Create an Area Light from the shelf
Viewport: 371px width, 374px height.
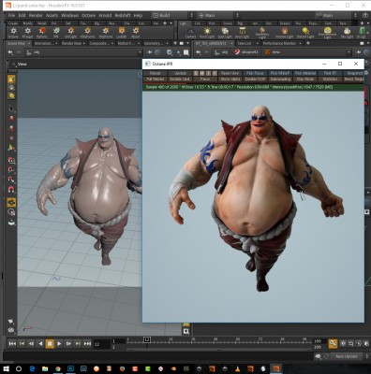tap(242, 31)
